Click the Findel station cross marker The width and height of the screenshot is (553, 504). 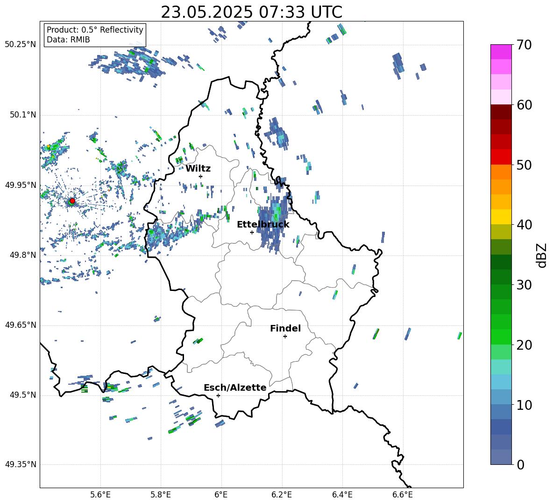click(285, 337)
